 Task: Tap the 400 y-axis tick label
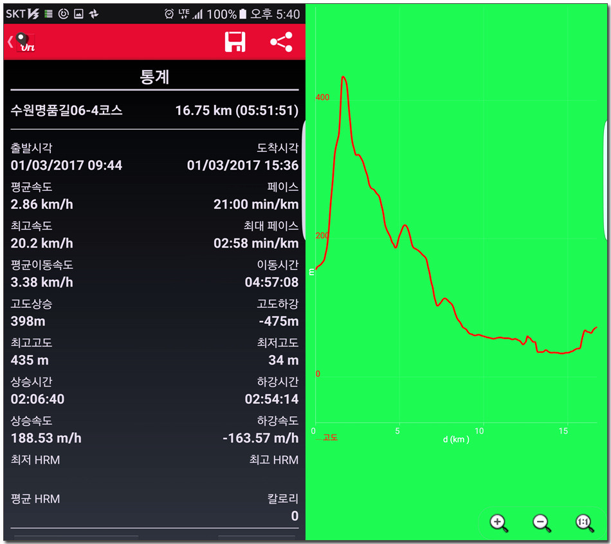[x=322, y=97]
